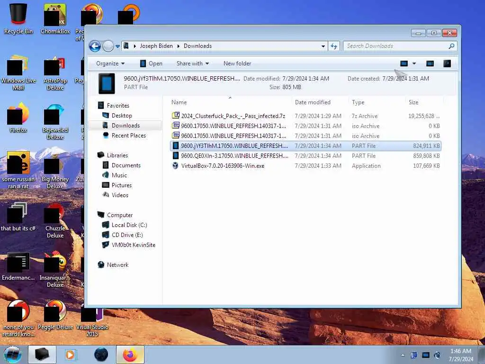Select Firefox desktop icon
Viewport: 485px width, 364px height.
[18, 118]
